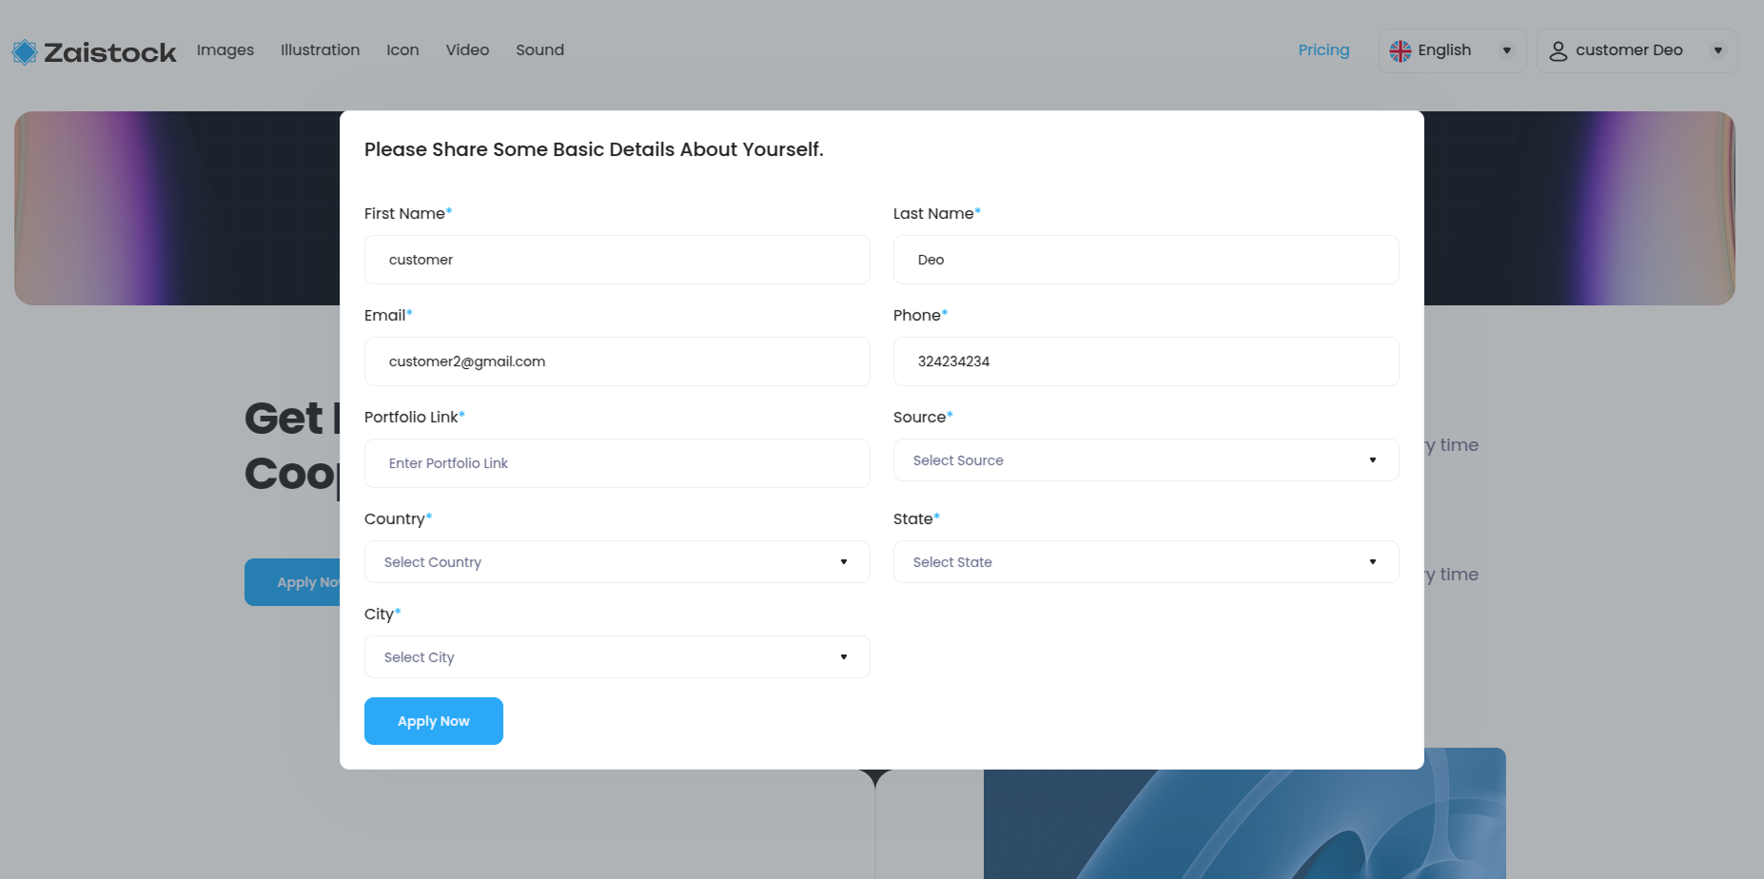Expand the English language dropdown
Screen dimensions: 1764x879
tap(1452, 50)
